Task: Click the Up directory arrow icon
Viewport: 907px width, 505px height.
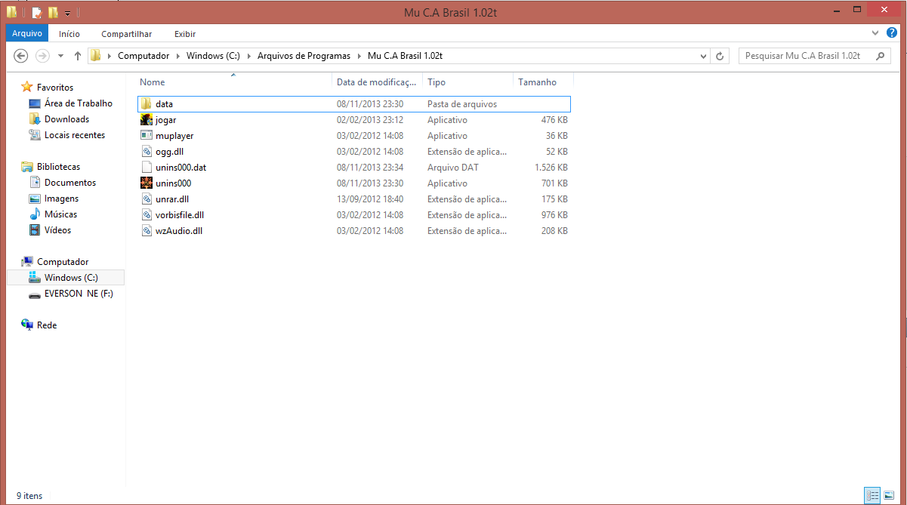Action: click(77, 56)
